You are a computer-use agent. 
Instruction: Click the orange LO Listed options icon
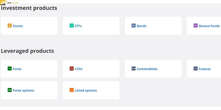click(x=72, y=90)
